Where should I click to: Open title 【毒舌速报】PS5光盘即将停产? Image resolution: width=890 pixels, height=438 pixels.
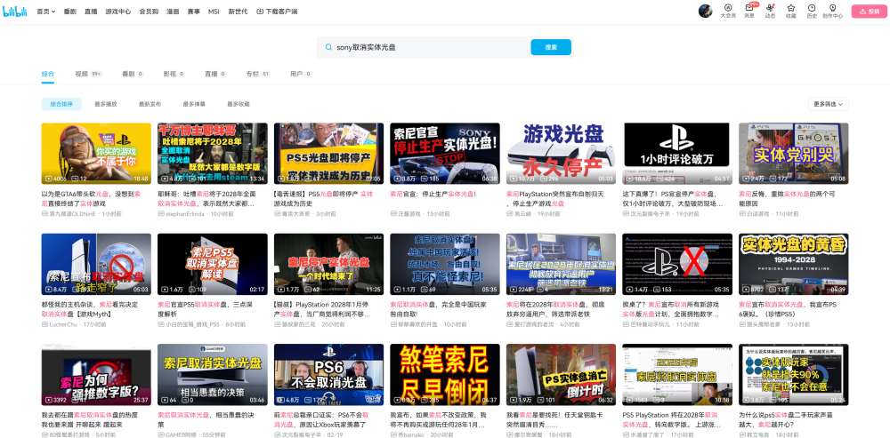point(324,198)
